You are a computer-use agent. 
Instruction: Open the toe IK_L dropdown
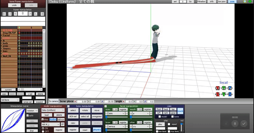tap(51, 124)
